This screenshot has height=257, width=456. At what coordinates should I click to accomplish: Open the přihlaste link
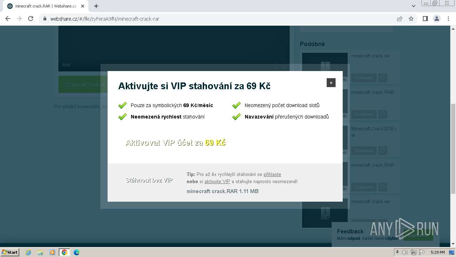[x=272, y=175]
